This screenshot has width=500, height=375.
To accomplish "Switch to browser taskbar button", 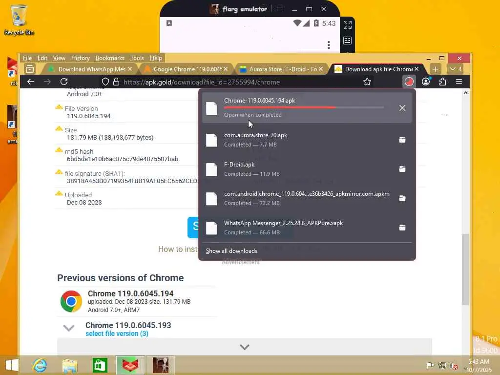I will tap(130, 365).
